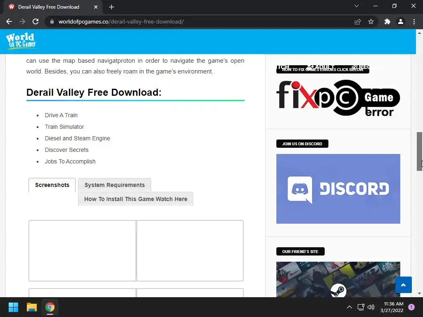Open notification center badge
Screen dimensions: 423x317
[411, 307]
